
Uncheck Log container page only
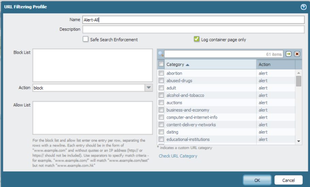click(x=197, y=39)
